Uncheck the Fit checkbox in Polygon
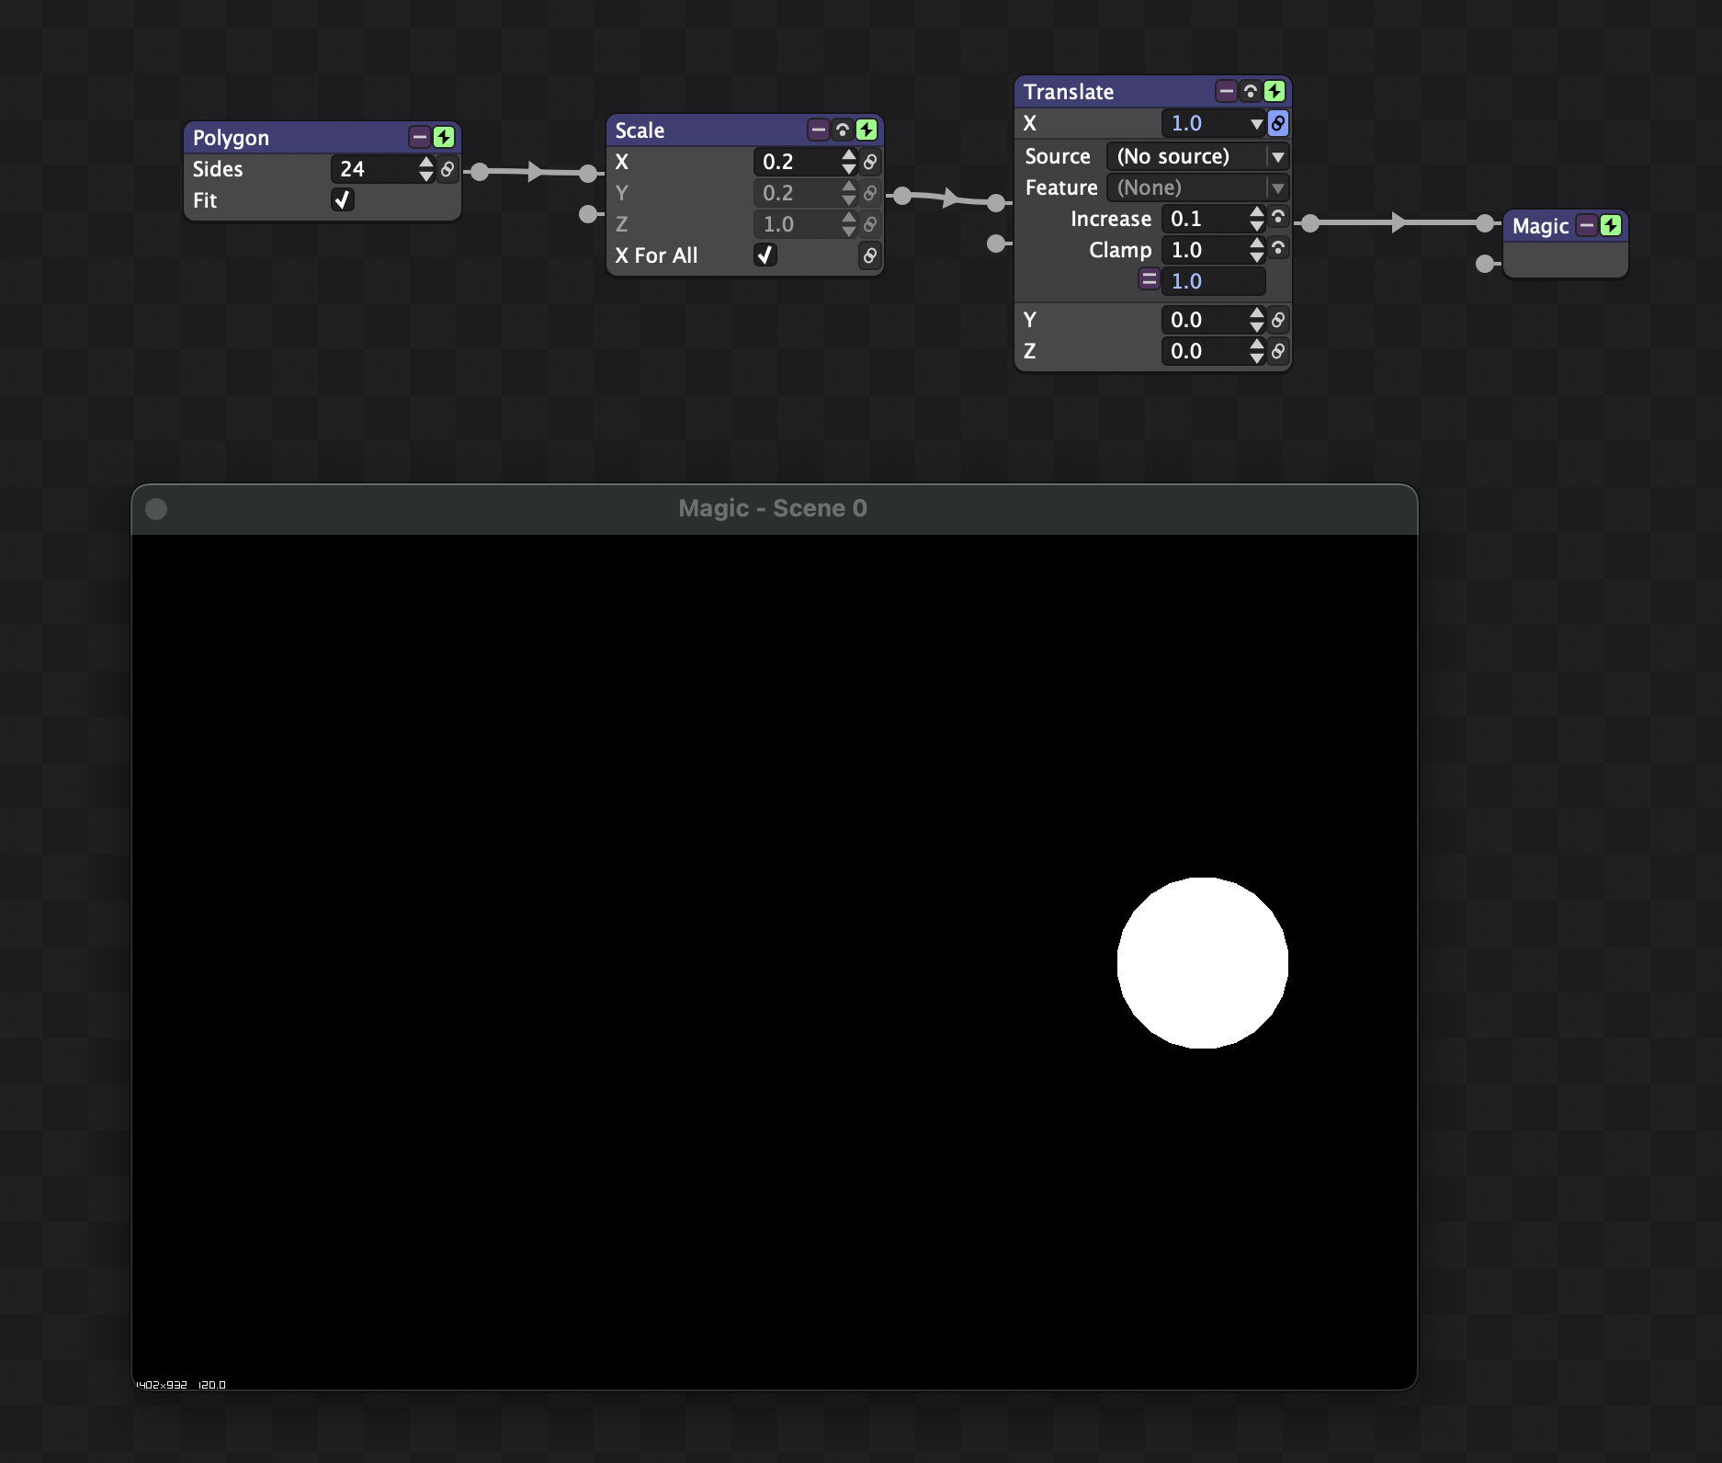This screenshot has width=1722, height=1463. click(342, 199)
